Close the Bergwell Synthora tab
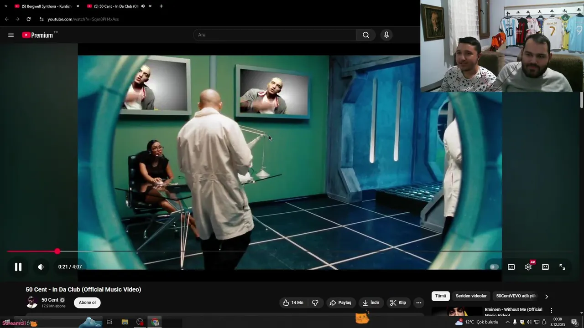584x328 pixels. [78, 6]
